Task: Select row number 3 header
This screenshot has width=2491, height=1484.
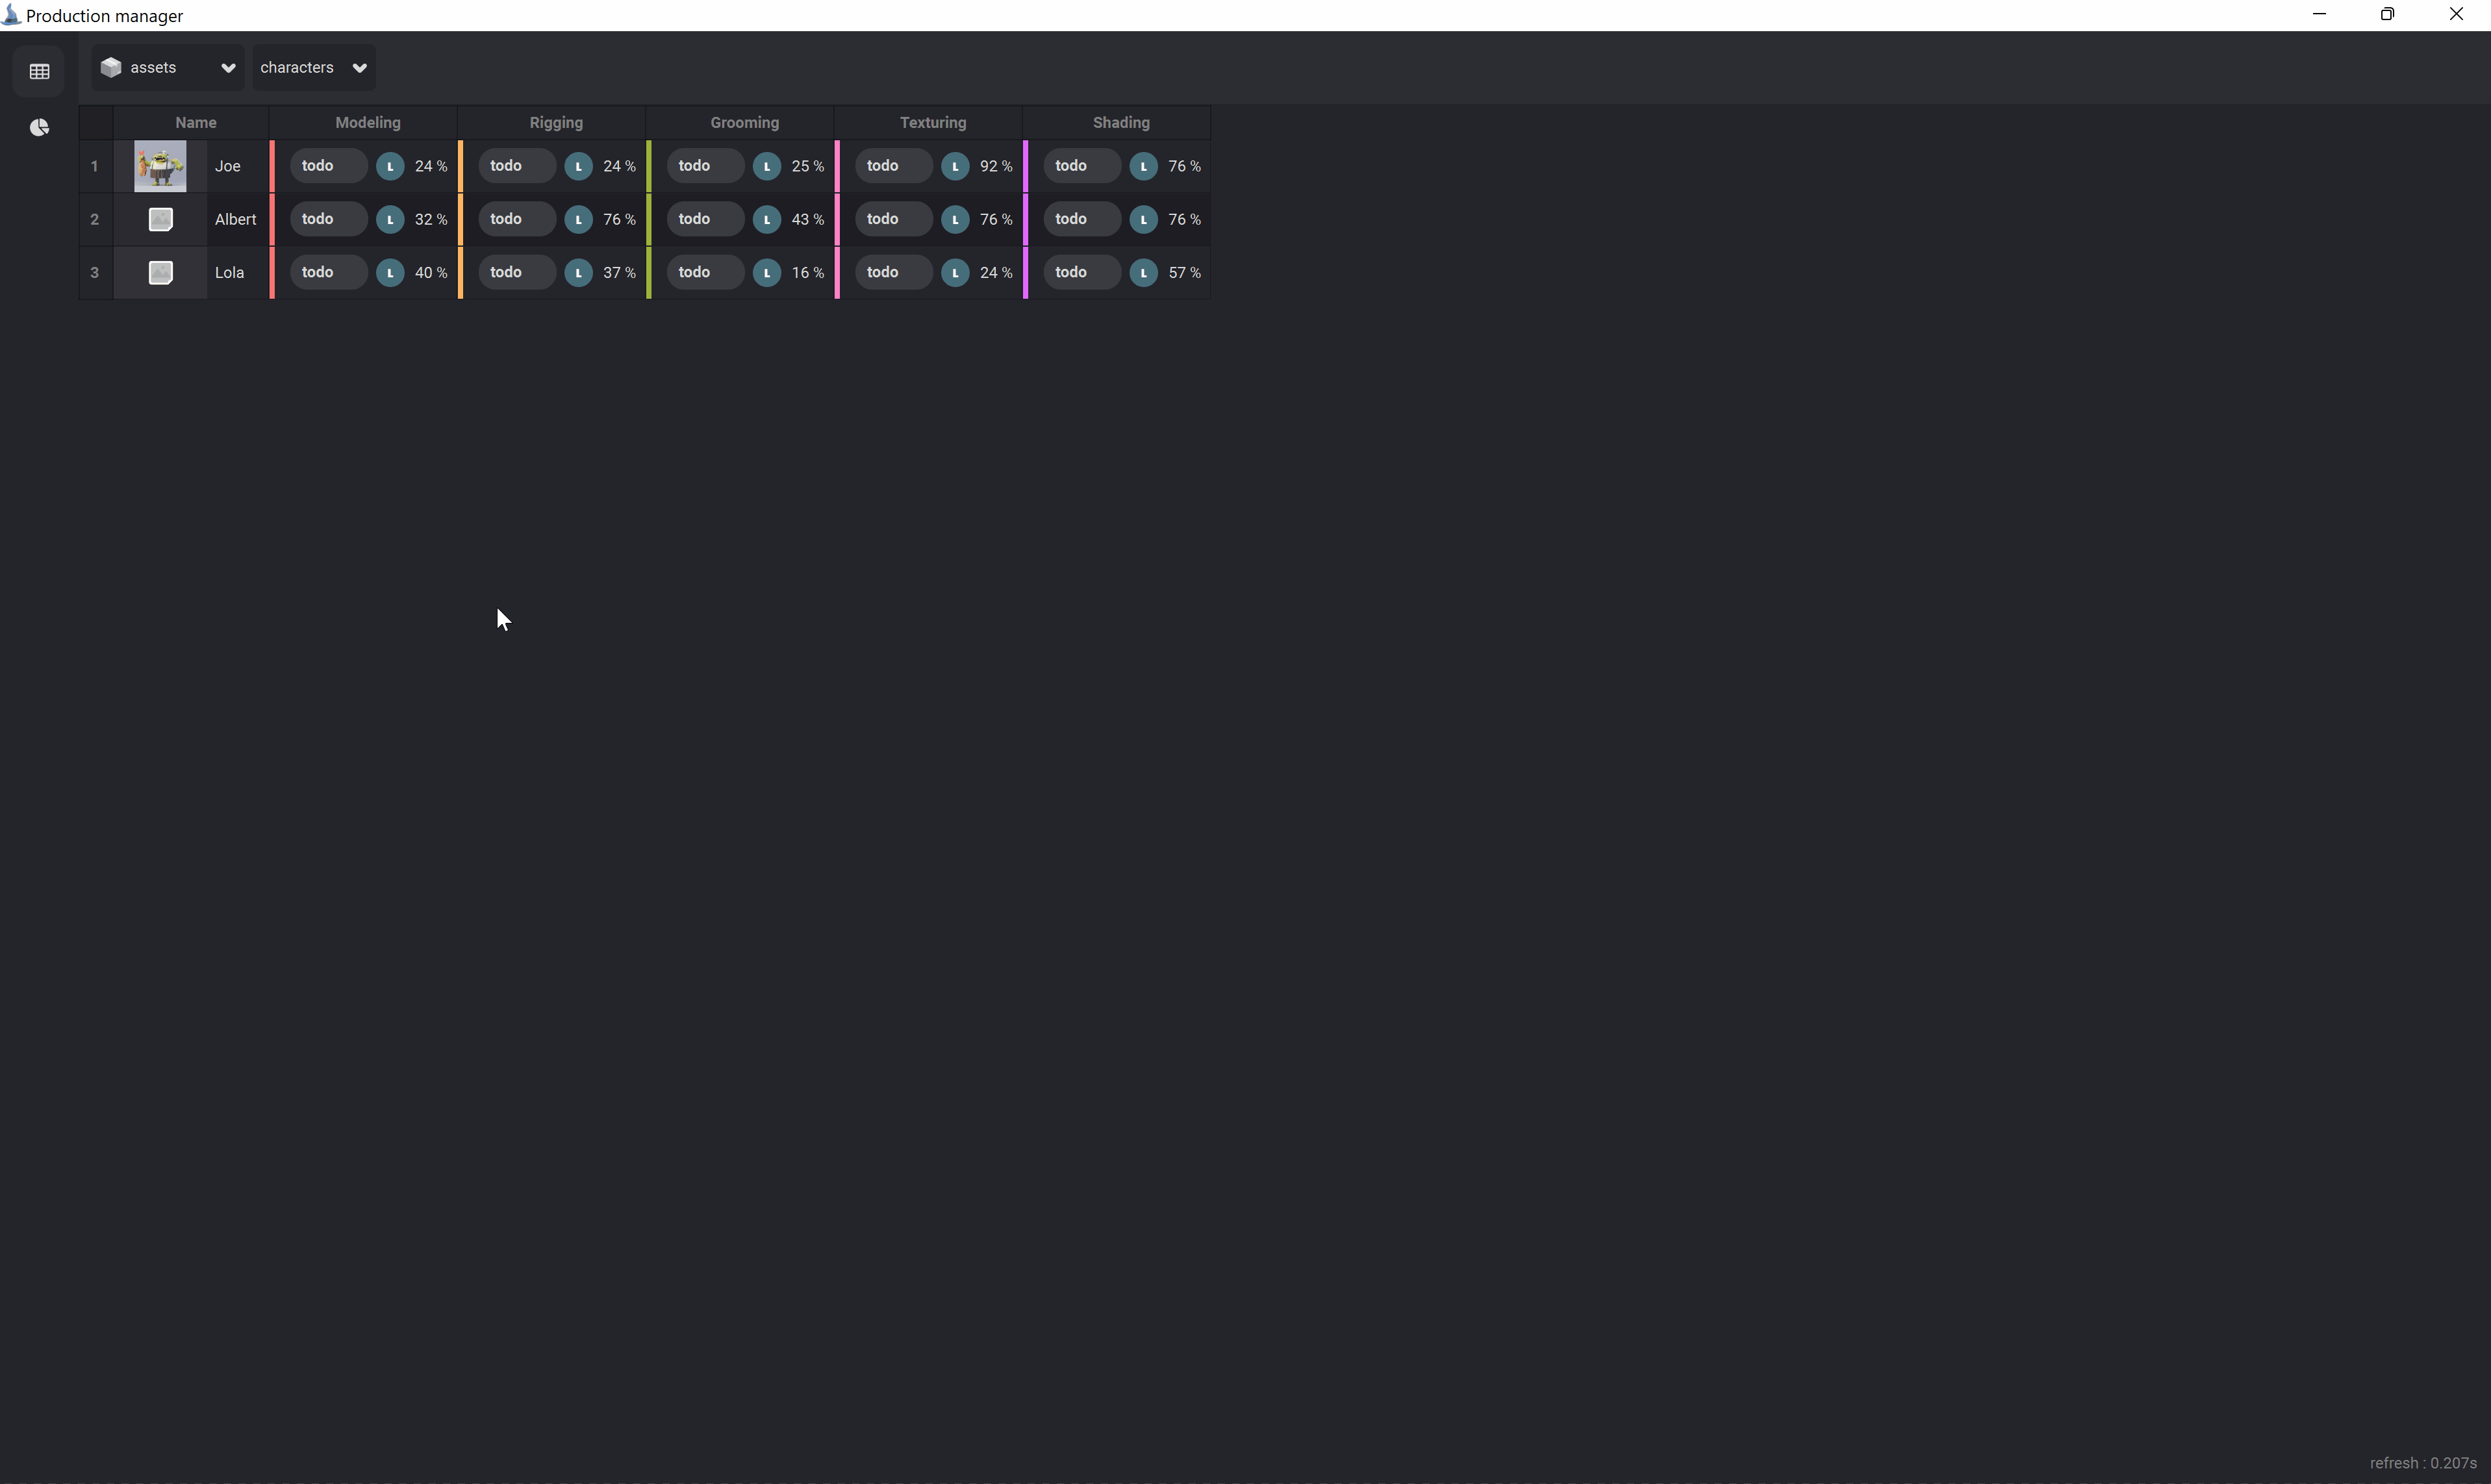Action: (95, 272)
